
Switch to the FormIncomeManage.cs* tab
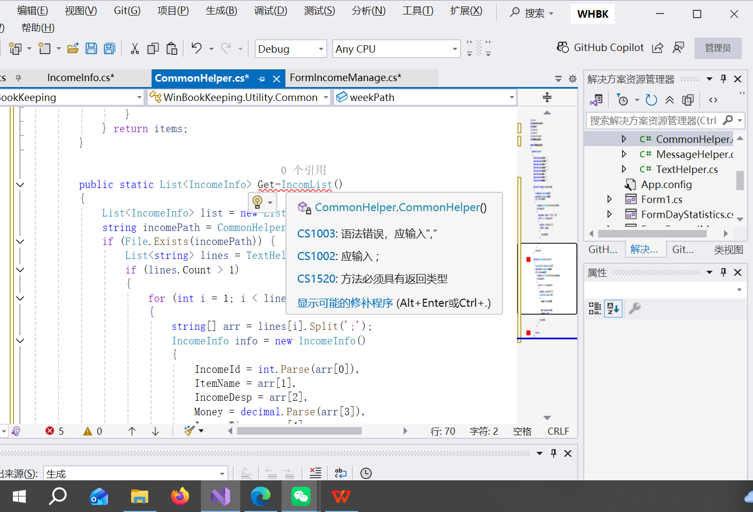click(x=346, y=78)
